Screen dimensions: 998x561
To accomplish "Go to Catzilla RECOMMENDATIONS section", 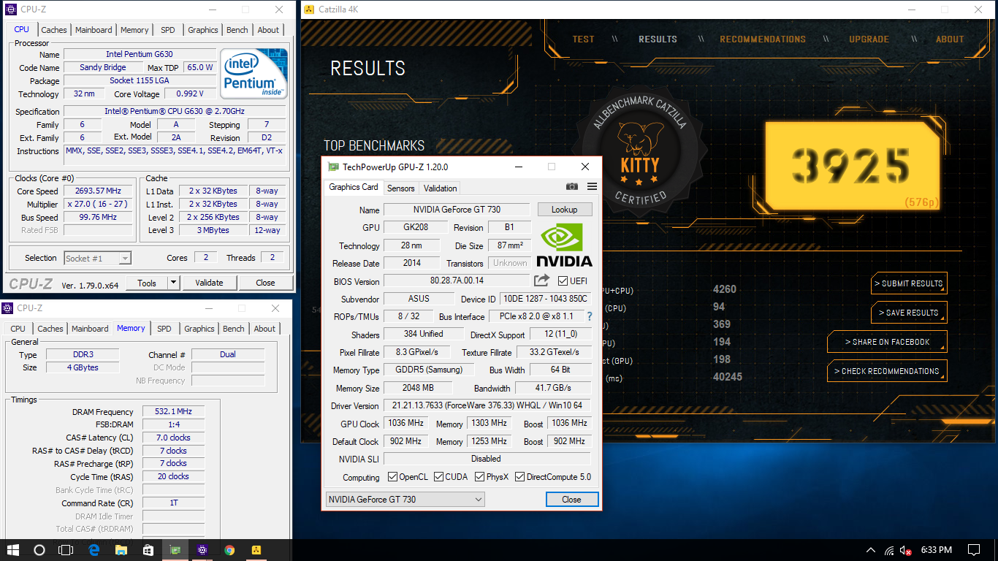I will (x=763, y=39).
